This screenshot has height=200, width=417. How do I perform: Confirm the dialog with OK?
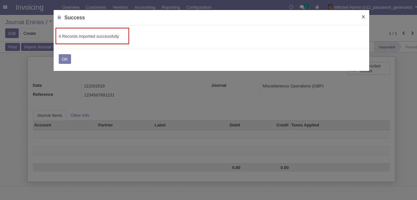pyautogui.click(x=65, y=59)
